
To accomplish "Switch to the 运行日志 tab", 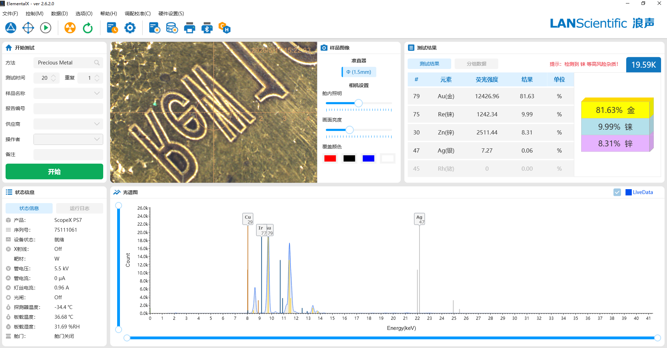I will click(79, 208).
